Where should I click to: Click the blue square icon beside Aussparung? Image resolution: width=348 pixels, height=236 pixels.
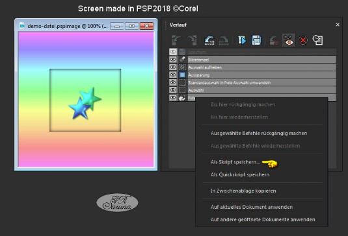click(x=182, y=75)
